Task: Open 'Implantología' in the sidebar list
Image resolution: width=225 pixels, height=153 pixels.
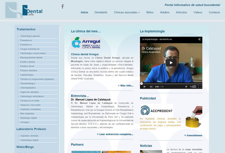Action: tap(27, 75)
